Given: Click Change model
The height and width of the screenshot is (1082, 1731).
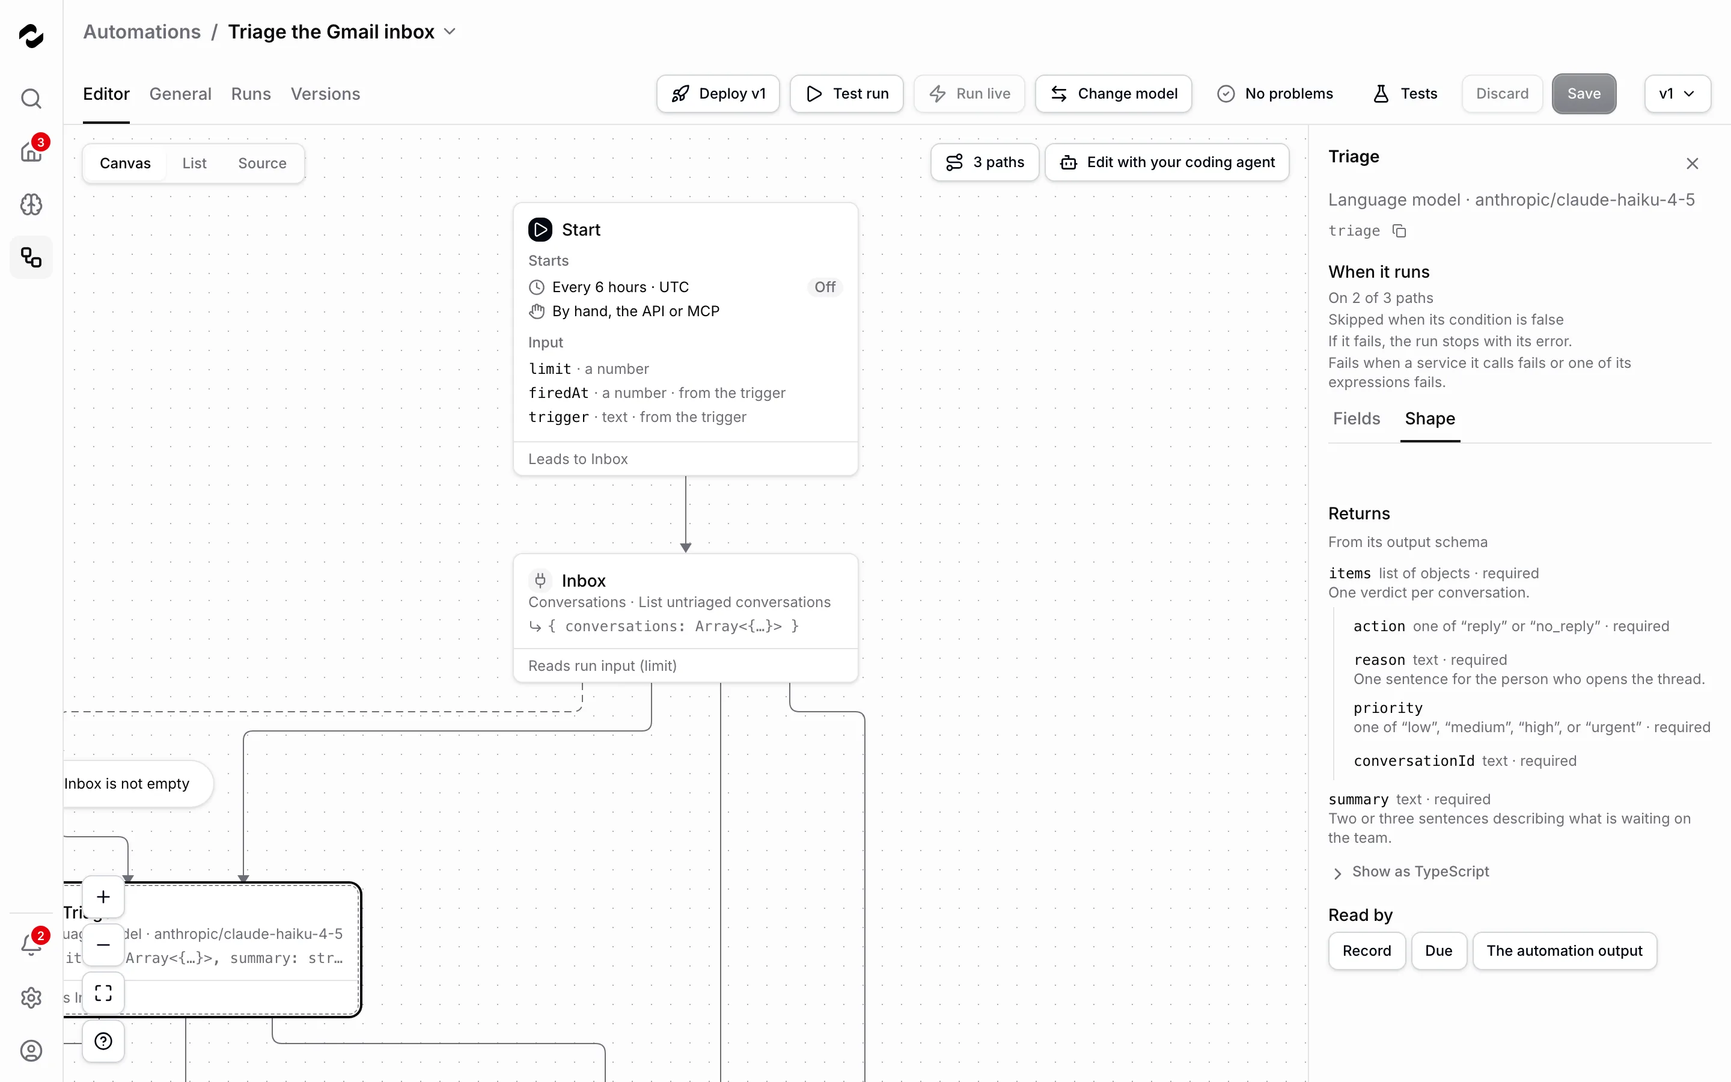Looking at the screenshot, I should click(x=1114, y=94).
